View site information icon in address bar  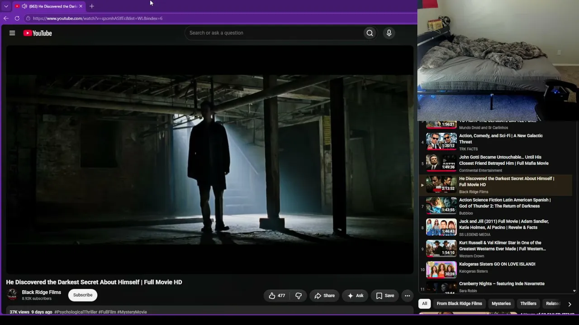click(28, 19)
